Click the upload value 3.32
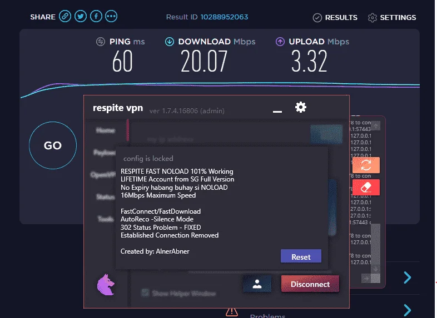The image size is (437, 318). click(x=309, y=61)
